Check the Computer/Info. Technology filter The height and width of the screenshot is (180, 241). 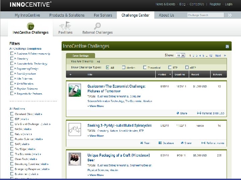tap(12, 63)
